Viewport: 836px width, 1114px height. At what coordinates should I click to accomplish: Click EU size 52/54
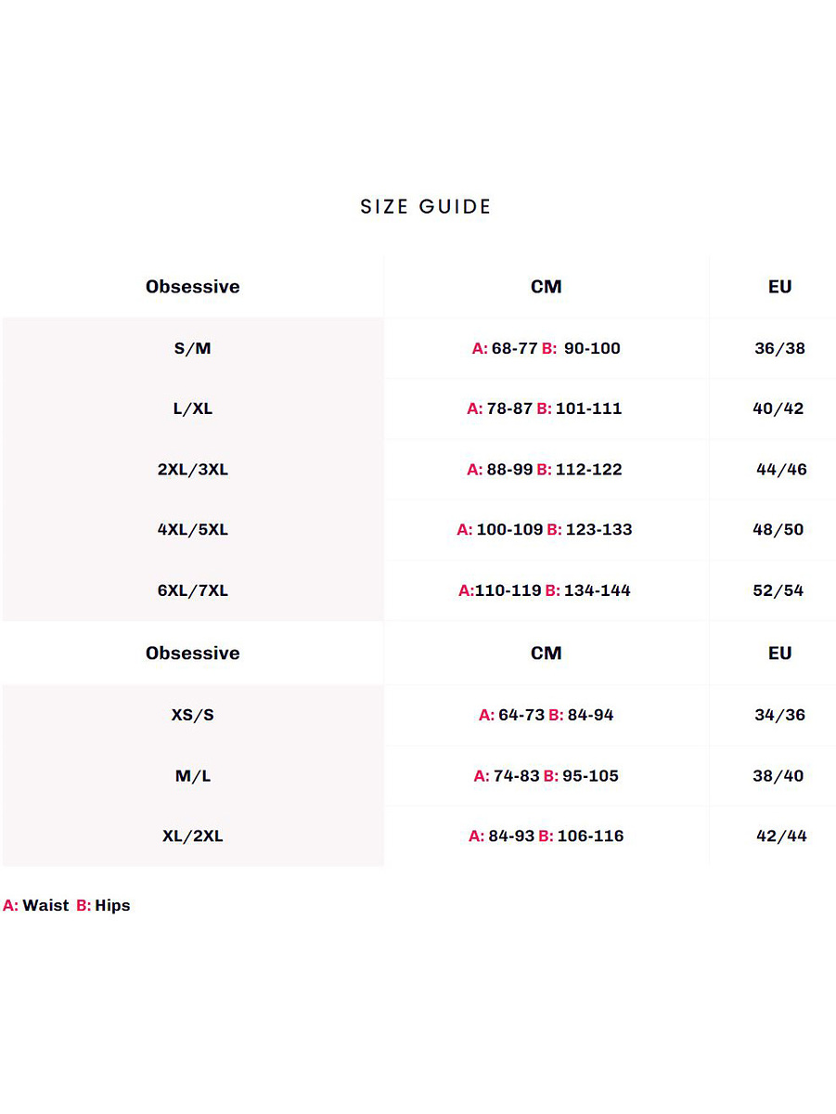coord(778,590)
